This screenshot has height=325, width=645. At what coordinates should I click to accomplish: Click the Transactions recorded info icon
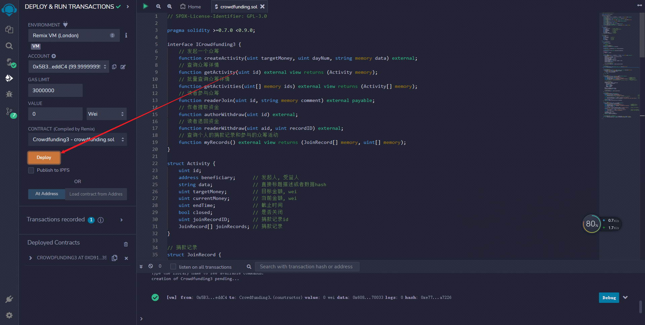click(100, 220)
